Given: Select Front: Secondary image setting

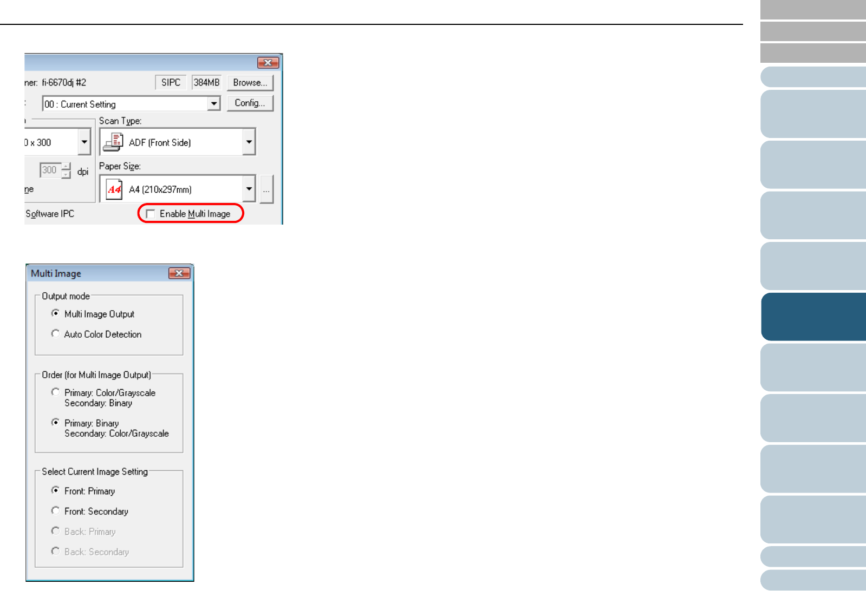Looking at the screenshot, I should [x=55, y=511].
